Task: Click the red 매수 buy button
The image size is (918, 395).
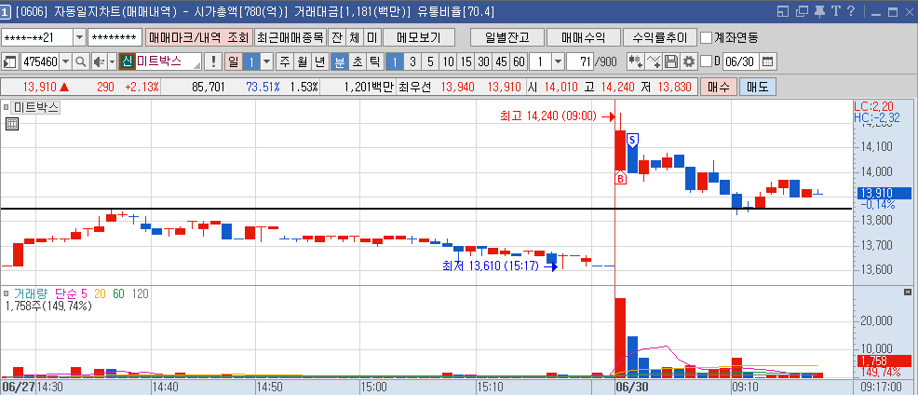Action: (719, 88)
